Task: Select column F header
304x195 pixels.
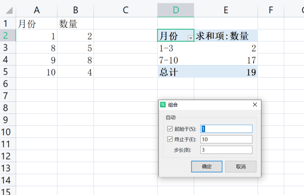Action: 271,10
